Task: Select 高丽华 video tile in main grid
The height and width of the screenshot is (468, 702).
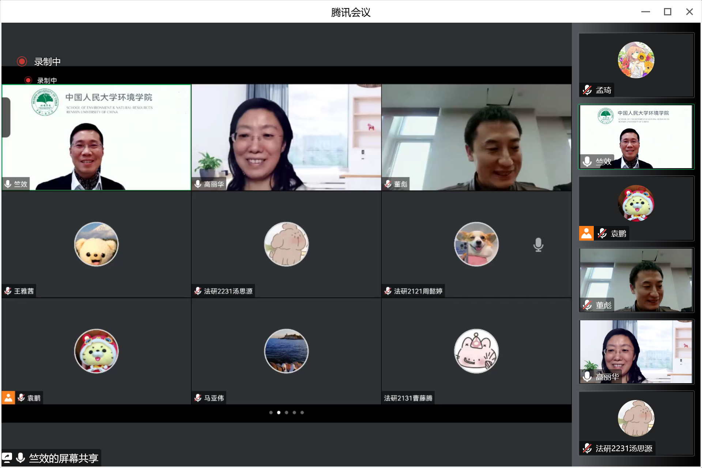Action: 286,137
